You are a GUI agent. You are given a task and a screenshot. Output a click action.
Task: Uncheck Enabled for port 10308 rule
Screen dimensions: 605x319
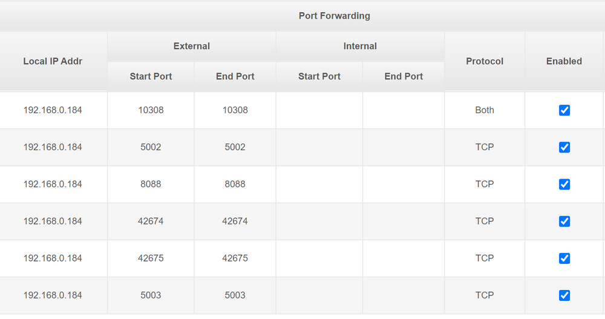click(564, 110)
